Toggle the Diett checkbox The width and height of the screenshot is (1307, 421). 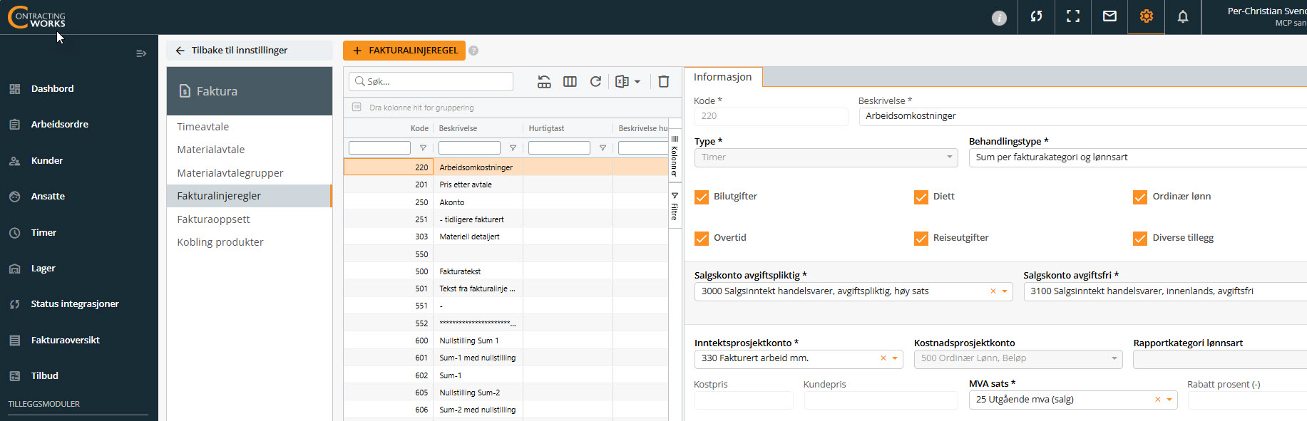pos(921,197)
